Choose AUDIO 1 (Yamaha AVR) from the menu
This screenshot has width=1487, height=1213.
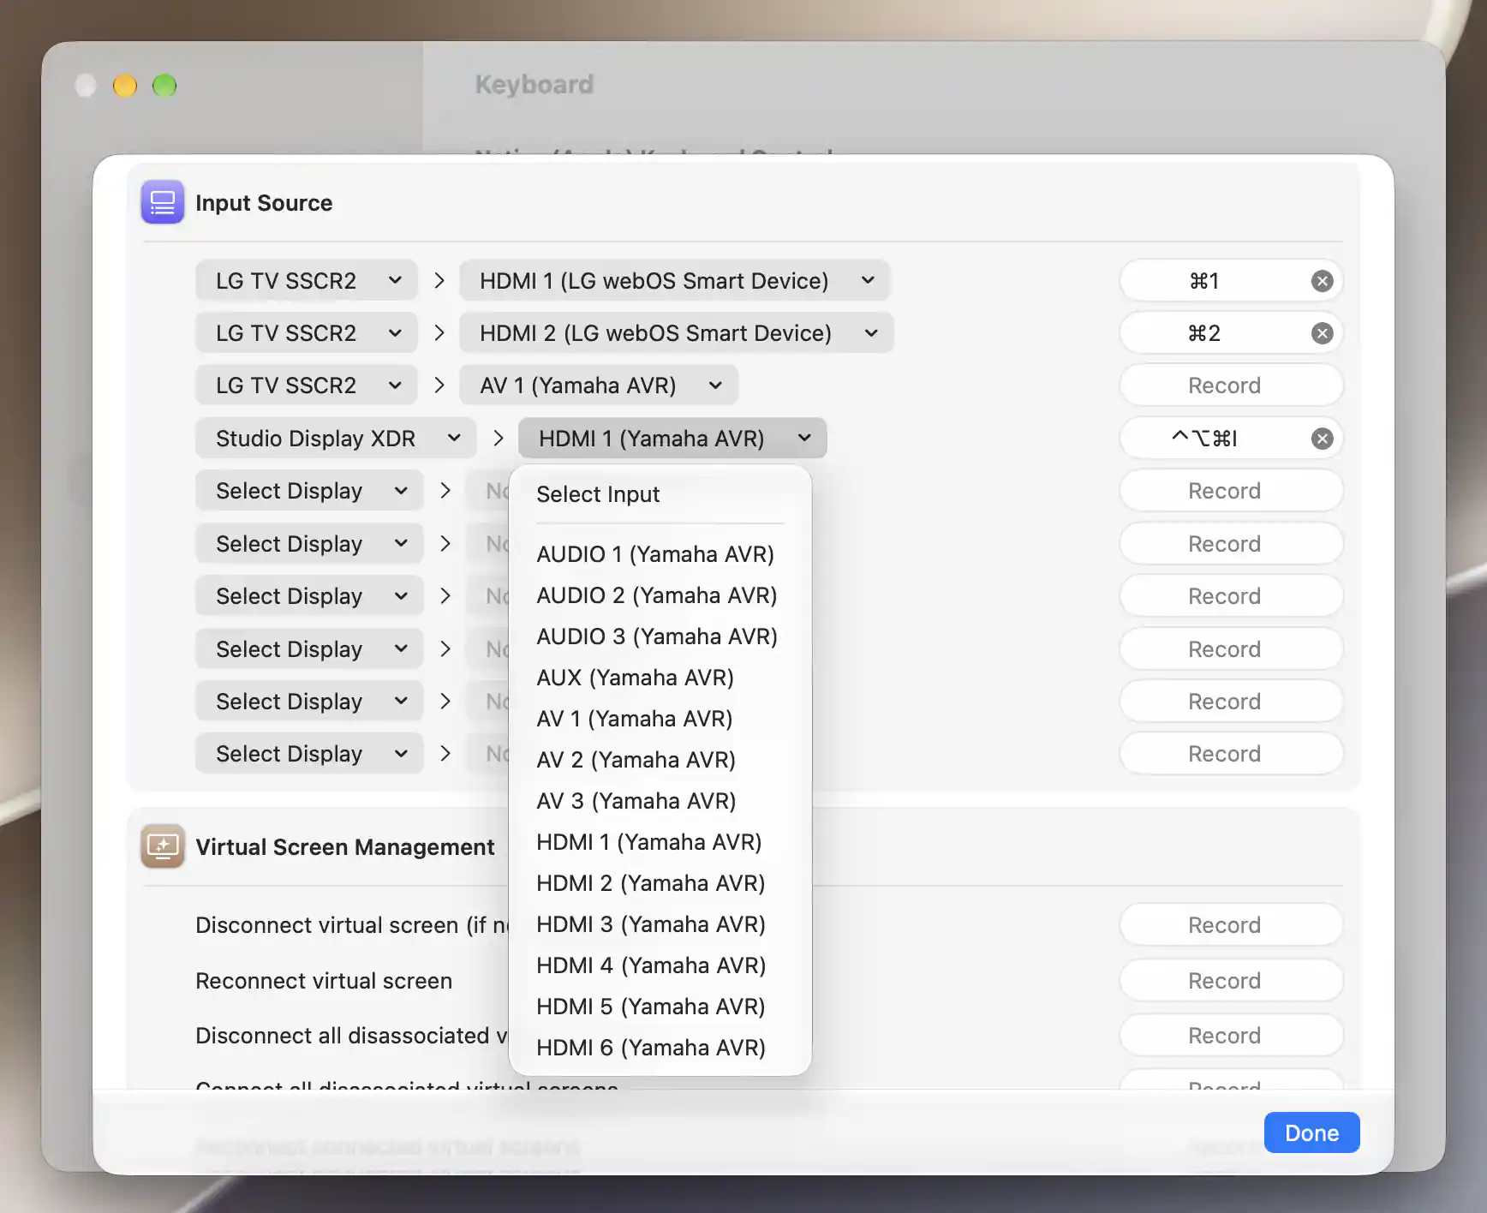point(660,554)
